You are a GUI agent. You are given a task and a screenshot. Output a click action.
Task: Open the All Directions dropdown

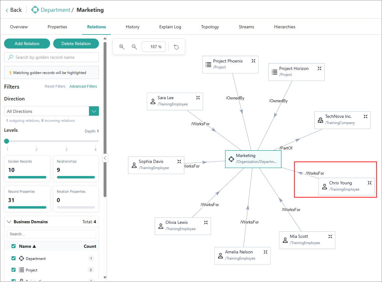(x=94, y=111)
